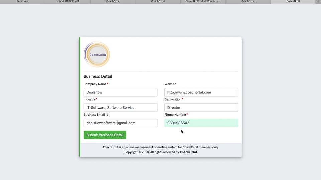Submit Business Detail green button
Viewport: 321px width, 180px height.
click(105, 135)
